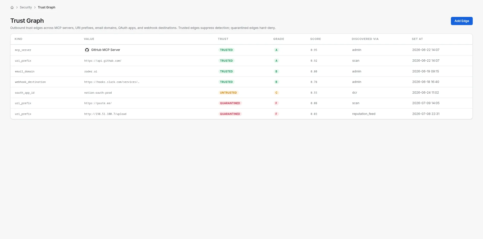Select the roder.ai email domain value
Viewport: 483px width, 239px height.
pos(91,71)
